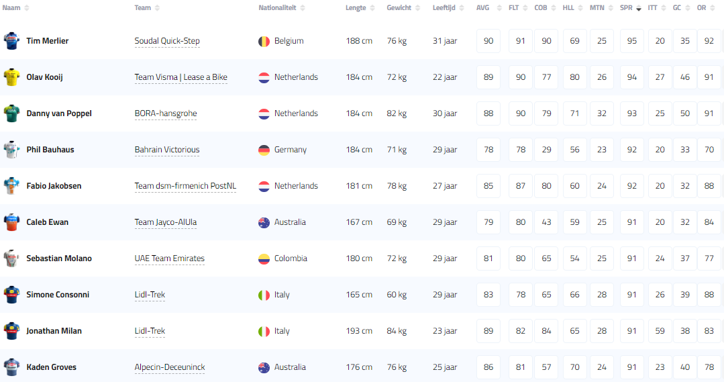Viewport: 724px width, 382px height.
Task: Click Caleb Ewan's jersey icon
Action: pos(11,222)
